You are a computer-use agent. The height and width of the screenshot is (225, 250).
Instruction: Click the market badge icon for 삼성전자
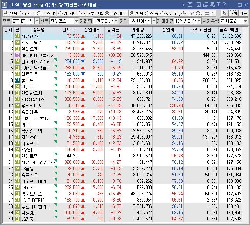coord(17,36)
